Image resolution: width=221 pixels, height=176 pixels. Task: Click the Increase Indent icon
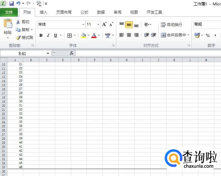154,35
